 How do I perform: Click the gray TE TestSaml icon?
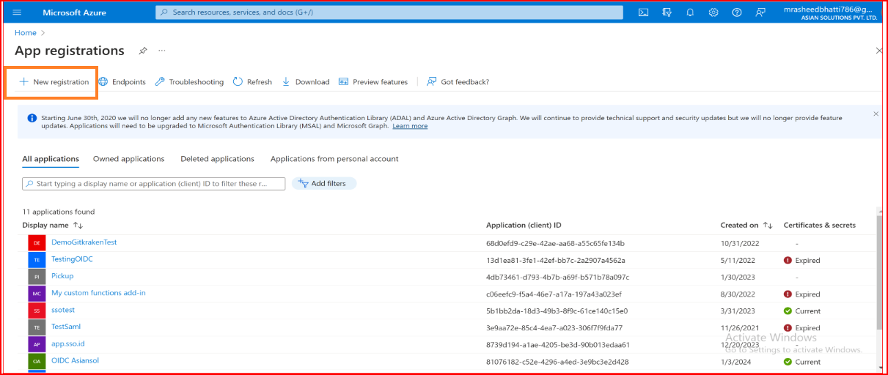[37, 327]
